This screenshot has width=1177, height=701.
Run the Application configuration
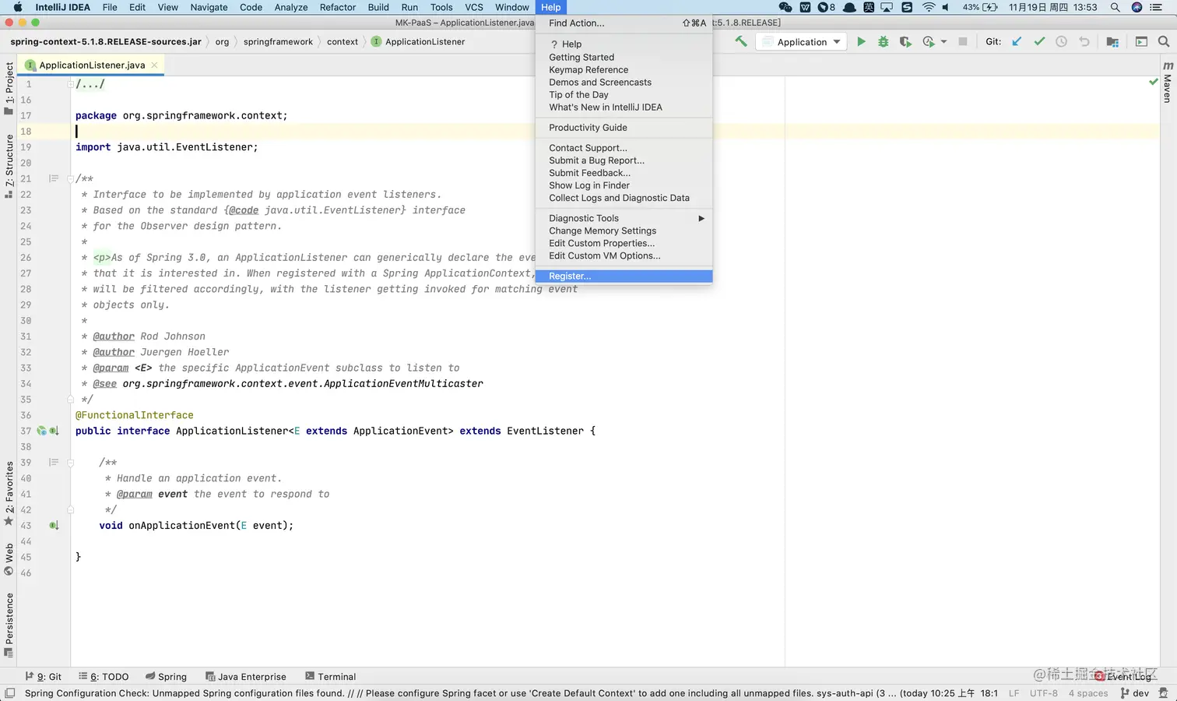tap(862, 41)
